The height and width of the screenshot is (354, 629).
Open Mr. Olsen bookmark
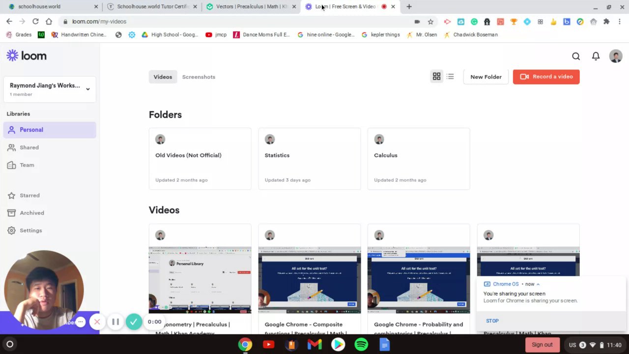(422, 35)
